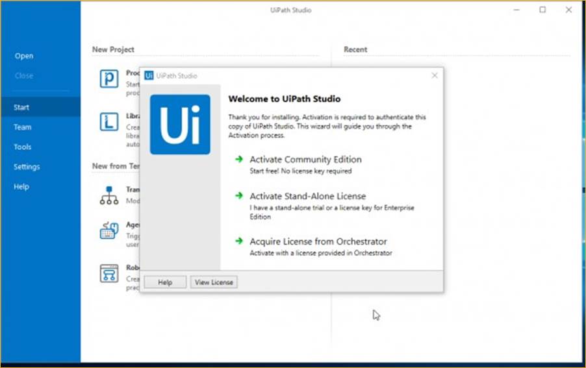This screenshot has width=586, height=368.
Task: Switch to the Start tab
Action: (40, 107)
